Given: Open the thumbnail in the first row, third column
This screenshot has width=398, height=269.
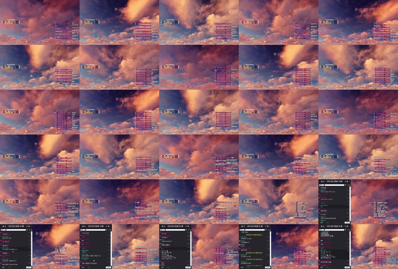Looking at the screenshot, I should [199, 22].
